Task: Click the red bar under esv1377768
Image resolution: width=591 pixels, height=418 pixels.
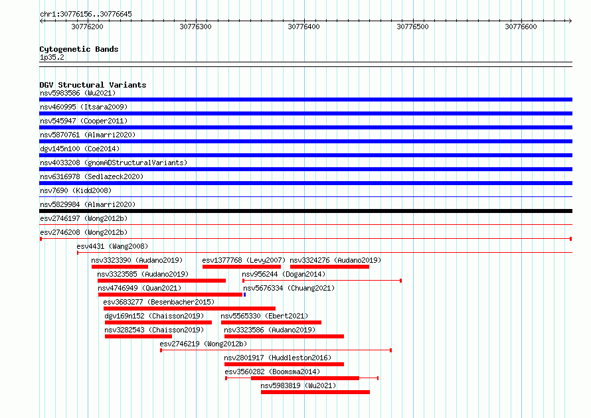Action: click(x=242, y=267)
